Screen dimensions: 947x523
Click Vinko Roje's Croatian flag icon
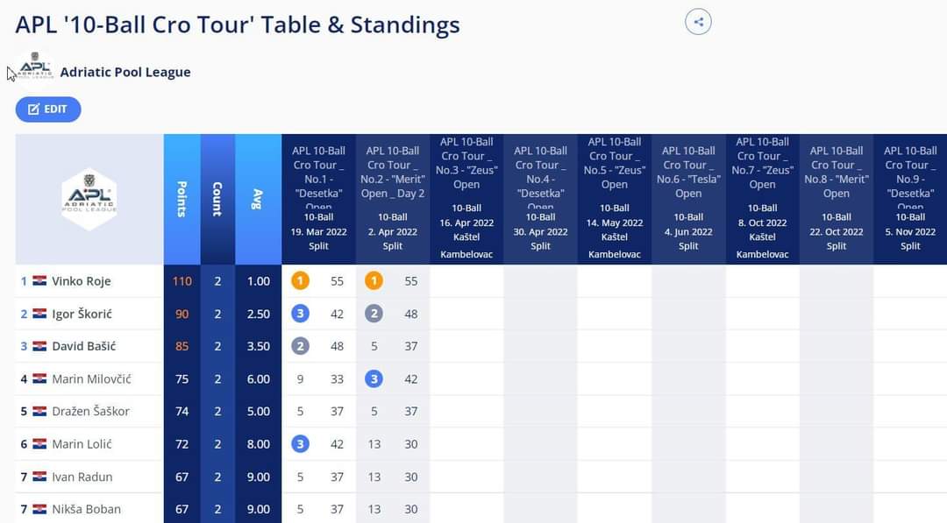(39, 281)
